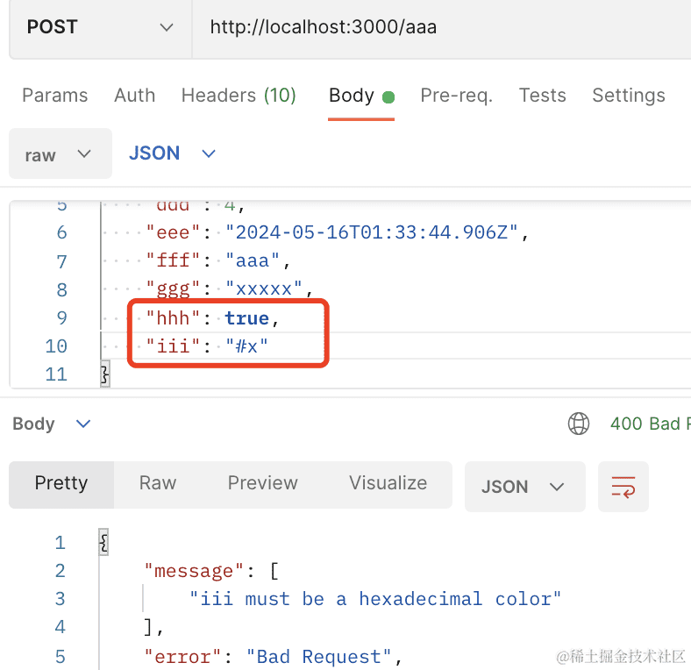The width and height of the screenshot is (691, 670).
Task: Select the request Body tab
Action: tap(352, 96)
